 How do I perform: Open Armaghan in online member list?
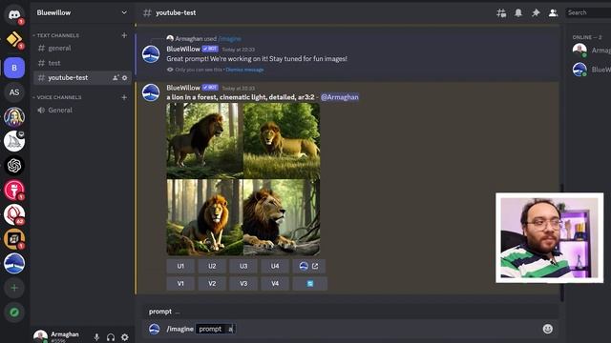(591, 50)
